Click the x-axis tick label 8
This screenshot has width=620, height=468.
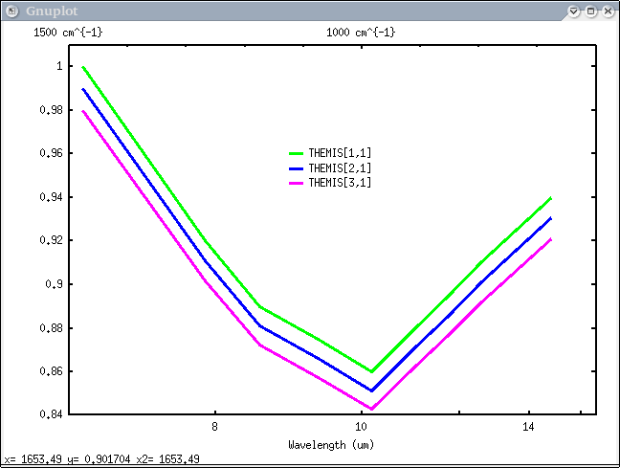214,427
